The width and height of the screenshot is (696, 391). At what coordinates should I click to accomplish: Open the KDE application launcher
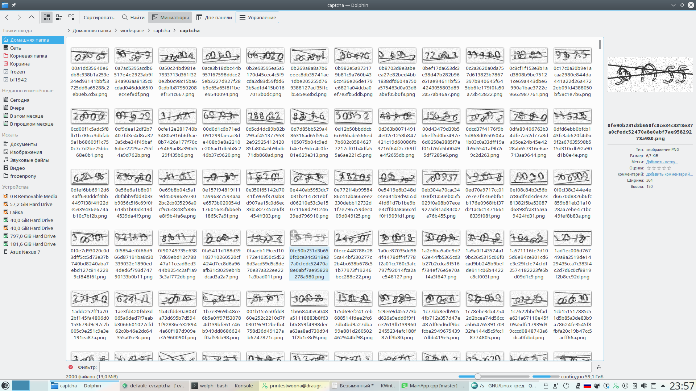click(x=5, y=386)
